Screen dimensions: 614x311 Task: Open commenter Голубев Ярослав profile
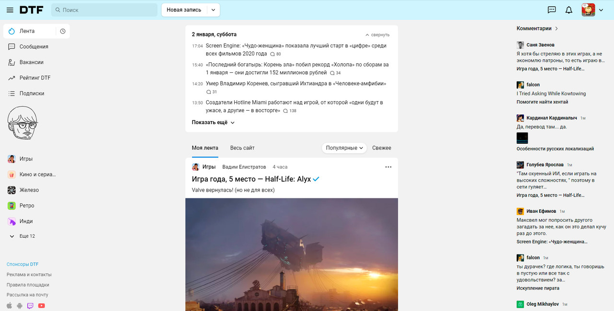click(x=545, y=165)
